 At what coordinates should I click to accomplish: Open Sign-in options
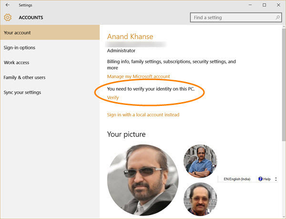coord(50,47)
